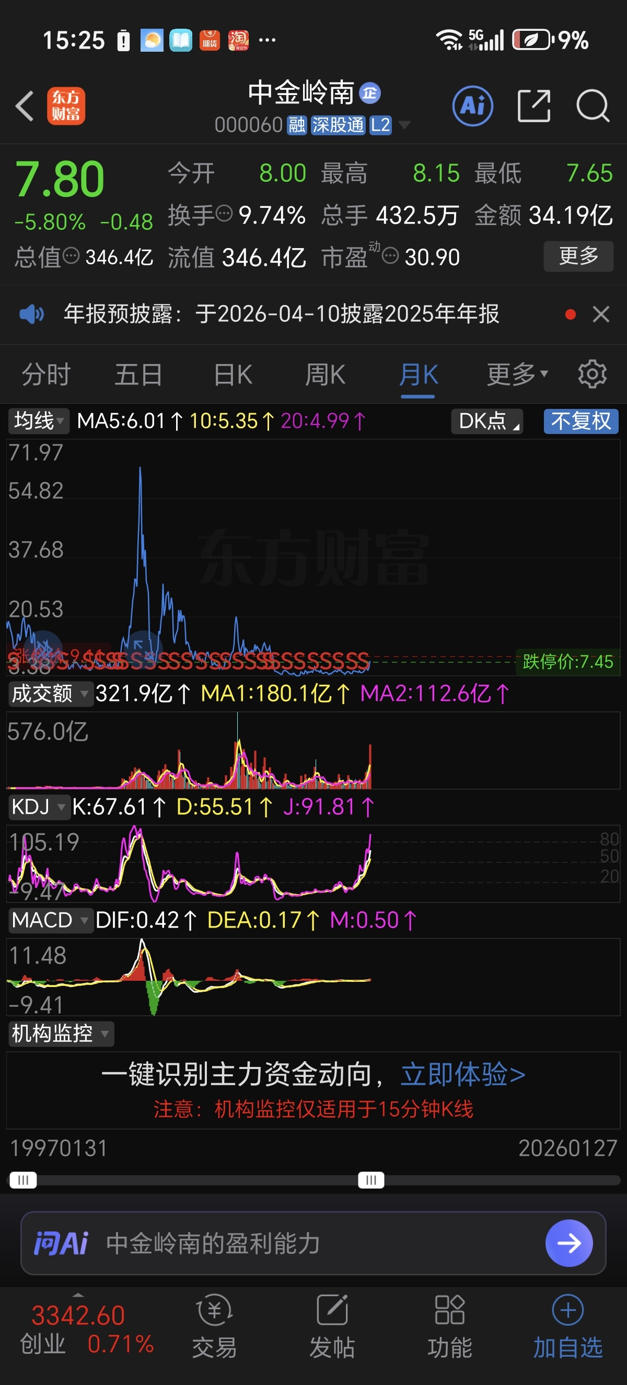Screen dimensions: 627x1385
Task: Tap the back arrow
Action: (x=25, y=106)
